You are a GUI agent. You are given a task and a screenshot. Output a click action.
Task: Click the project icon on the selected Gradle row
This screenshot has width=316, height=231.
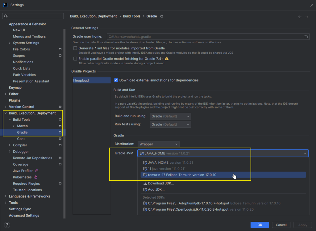click(60, 132)
